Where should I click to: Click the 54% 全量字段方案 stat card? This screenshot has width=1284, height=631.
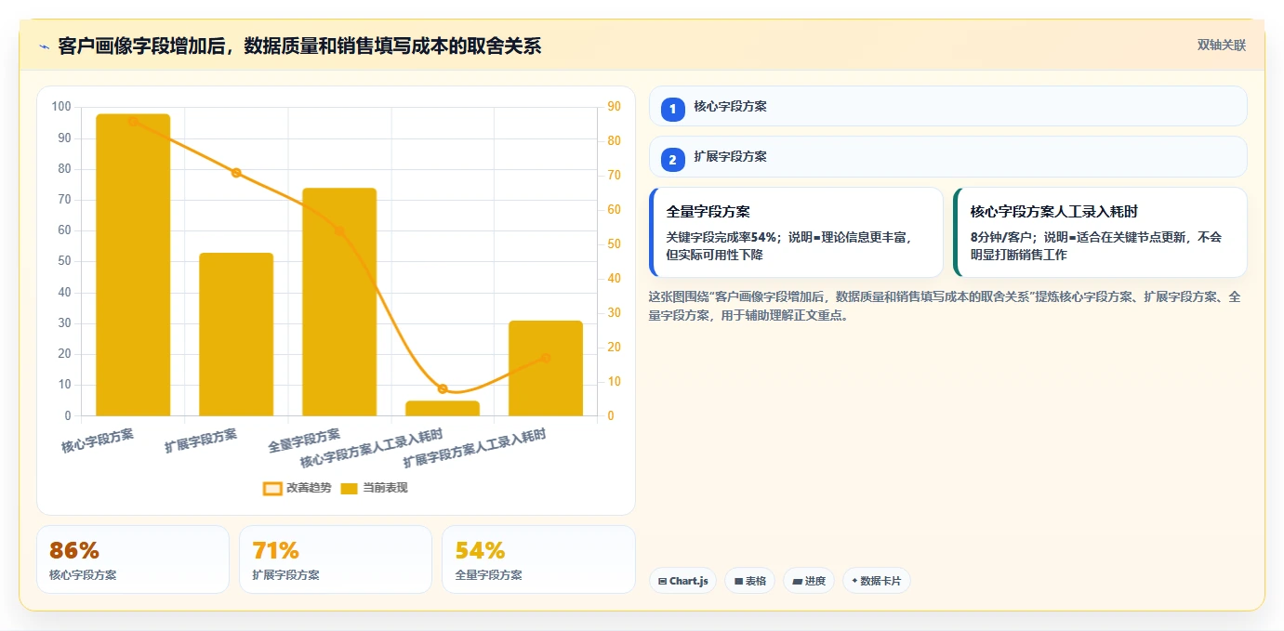(x=538, y=559)
